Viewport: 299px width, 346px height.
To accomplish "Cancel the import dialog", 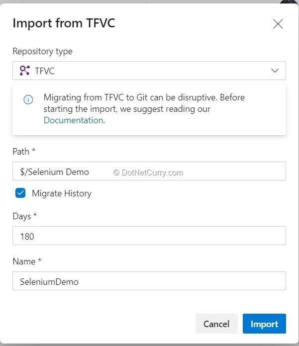I will pos(216,324).
